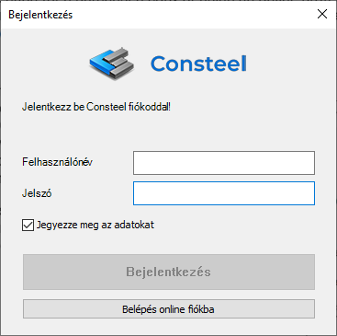Click the Felhasználónév label
This screenshot has height=336, width=337.
click(x=57, y=162)
